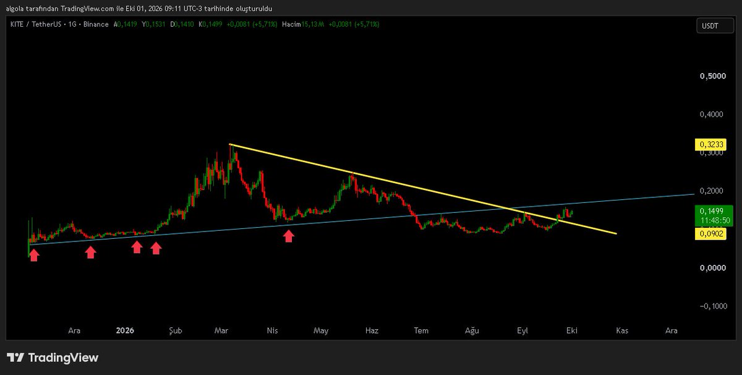Click the header text mentioning TradingView.com

click(139, 8)
